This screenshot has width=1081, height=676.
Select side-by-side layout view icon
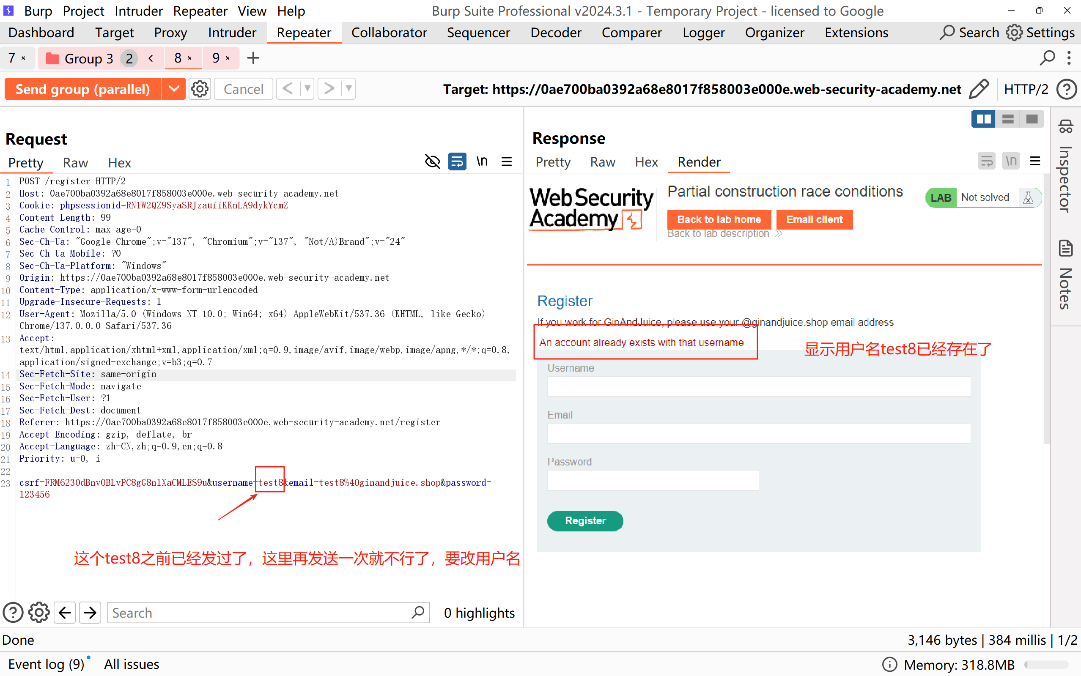click(983, 119)
